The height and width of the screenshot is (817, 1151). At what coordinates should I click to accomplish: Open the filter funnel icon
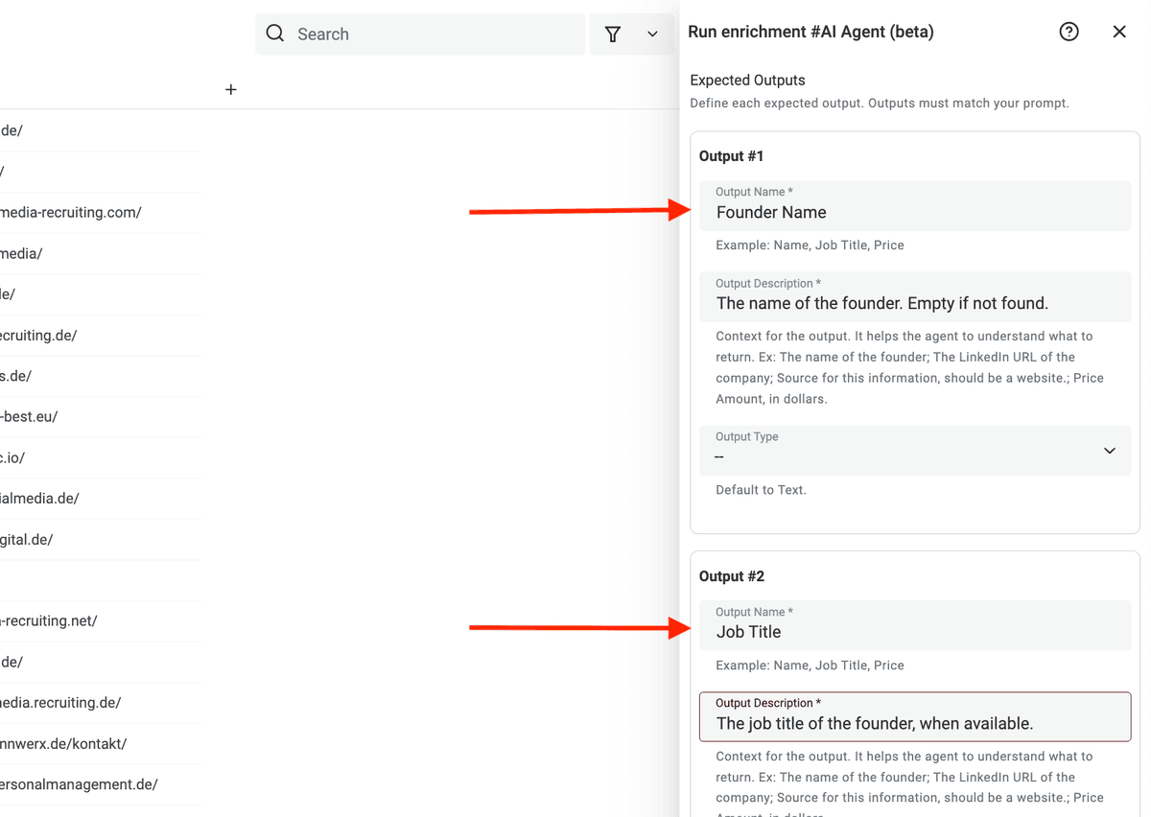click(613, 35)
